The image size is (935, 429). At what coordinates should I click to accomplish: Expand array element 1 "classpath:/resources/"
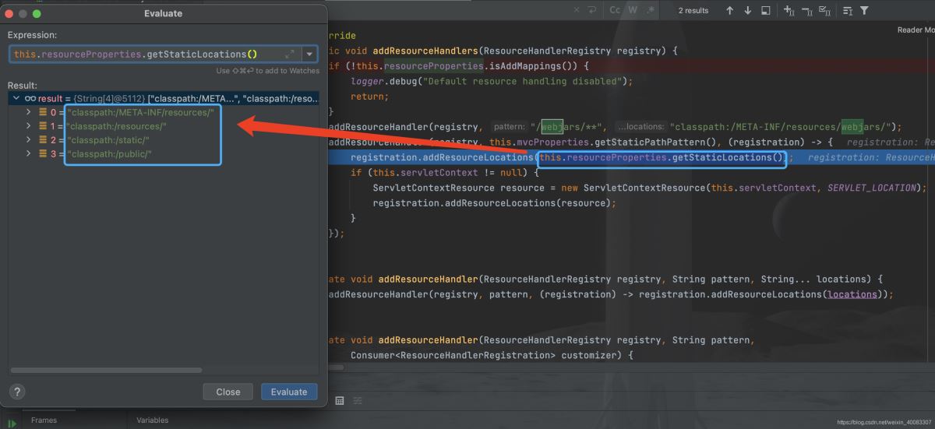pos(29,127)
